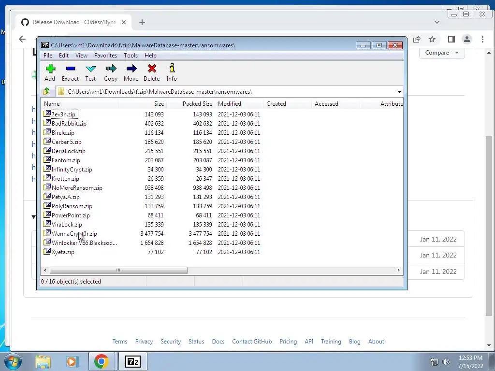This screenshot has height=371, width=495.
Task: Click the volume speaker tray icon
Action: point(446,362)
